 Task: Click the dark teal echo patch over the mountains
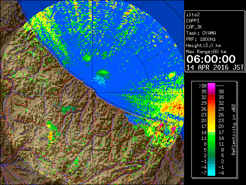point(68,109)
